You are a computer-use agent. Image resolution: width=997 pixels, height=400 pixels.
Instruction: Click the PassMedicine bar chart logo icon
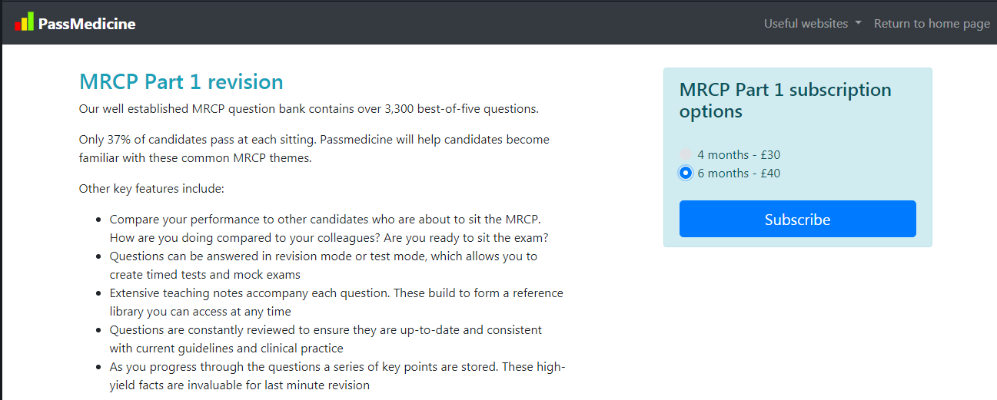point(24,21)
